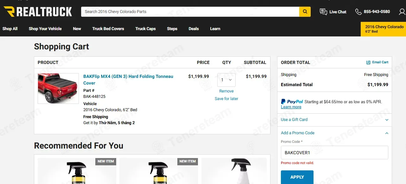Click the RealTruck logo
The height and width of the screenshot is (184, 406).
[x=38, y=12]
